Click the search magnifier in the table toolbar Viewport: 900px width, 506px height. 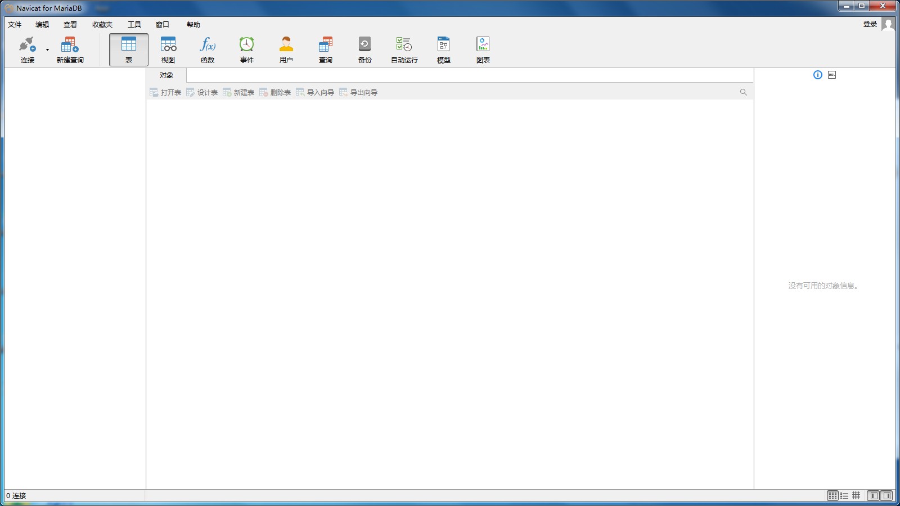744,92
